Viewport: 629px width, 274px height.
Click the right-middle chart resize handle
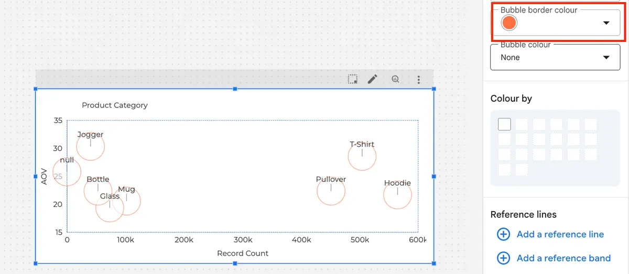(x=433, y=176)
